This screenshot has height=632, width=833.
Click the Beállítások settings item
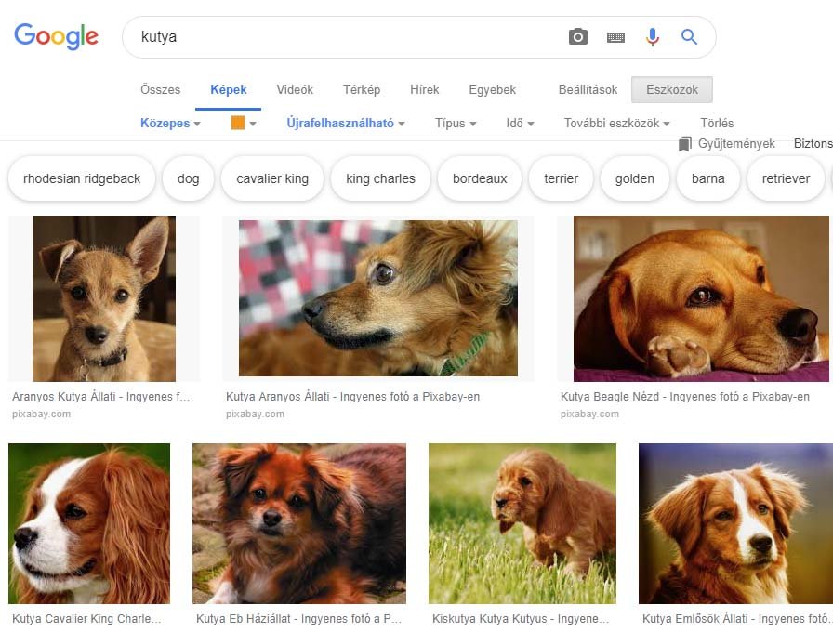click(x=588, y=89)
